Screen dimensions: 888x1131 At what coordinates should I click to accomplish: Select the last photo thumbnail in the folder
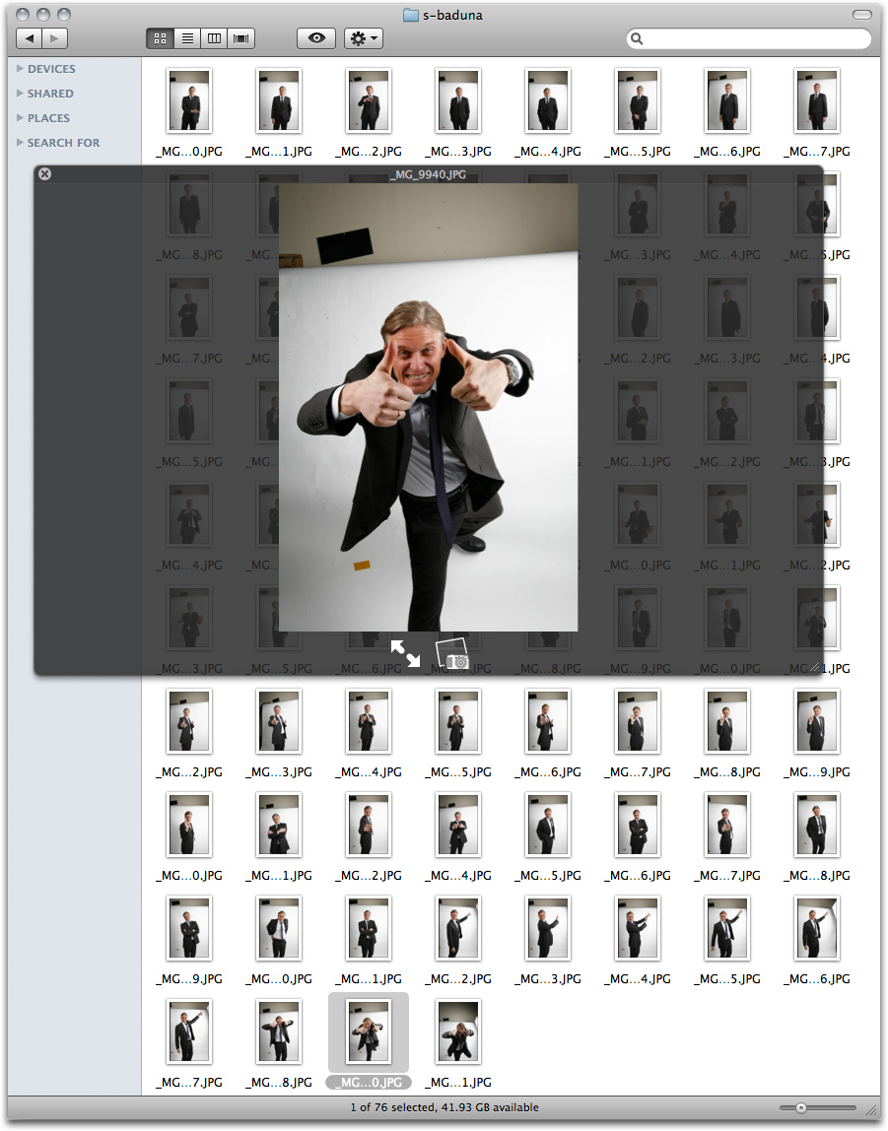point(456,1032)
